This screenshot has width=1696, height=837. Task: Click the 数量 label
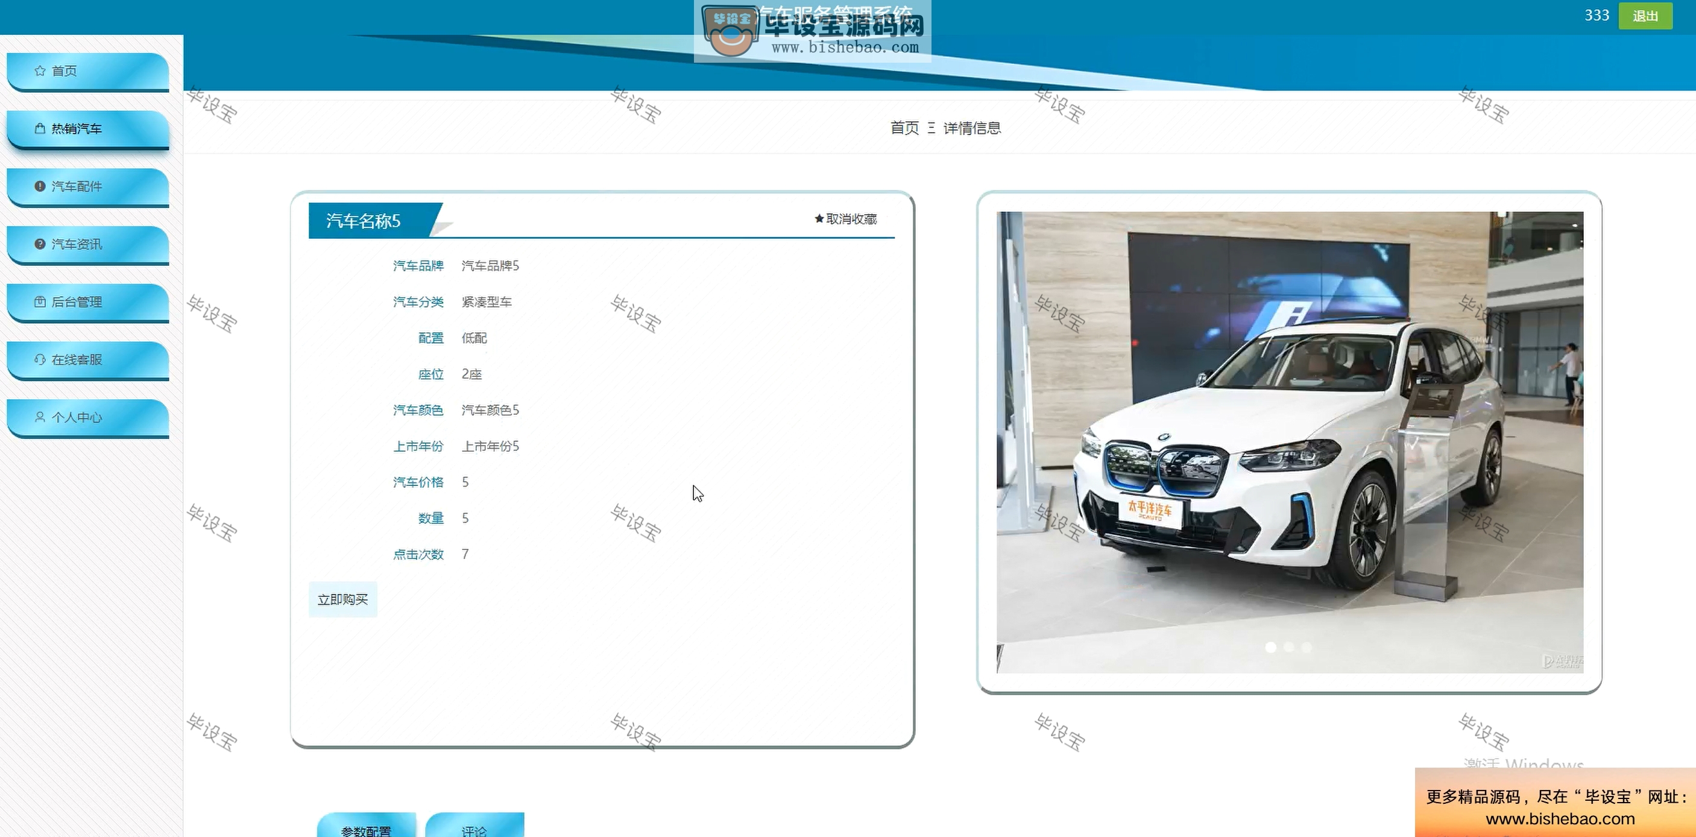431,518
